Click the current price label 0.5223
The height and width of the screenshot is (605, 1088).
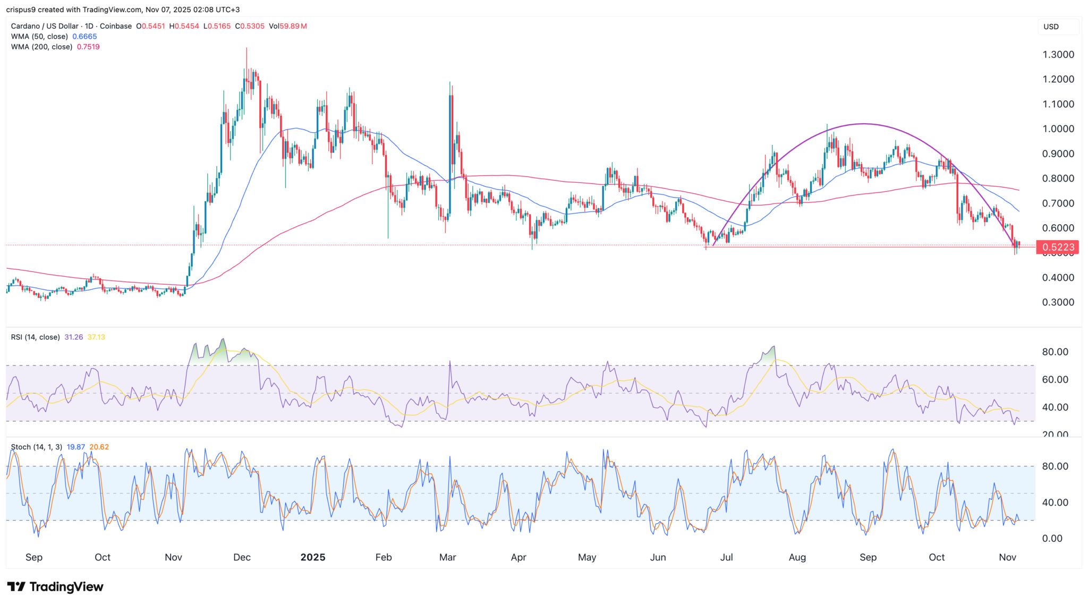click(x=1057, y=246)
